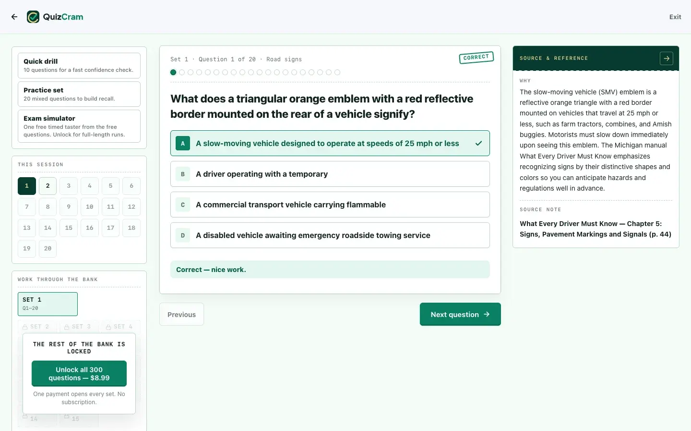Jump to question 10 in session grid
The height and width of the screenshot is (431, 691).
(x=90, y=207)
